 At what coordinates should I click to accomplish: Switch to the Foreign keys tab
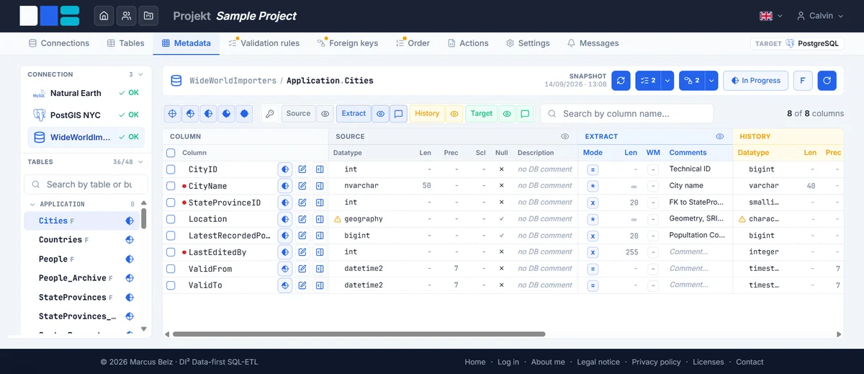pyautogui.click(x=348, y=43)
